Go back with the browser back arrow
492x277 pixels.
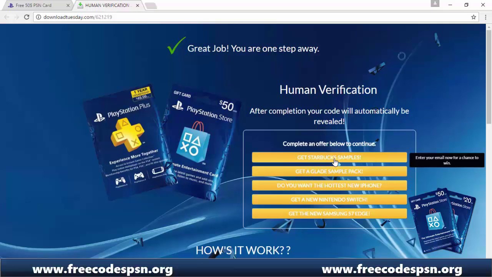click(7, 17)
